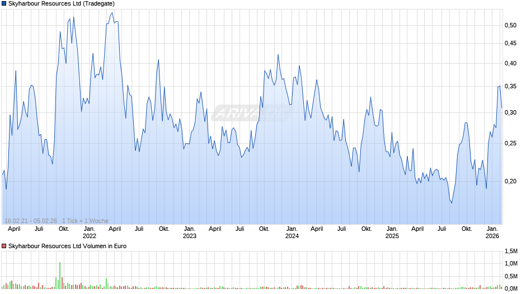526x294 pixels.
Task: Select the Skyharbour Resources Ltd Volumen in Euro label
Action: pos(67,246)
